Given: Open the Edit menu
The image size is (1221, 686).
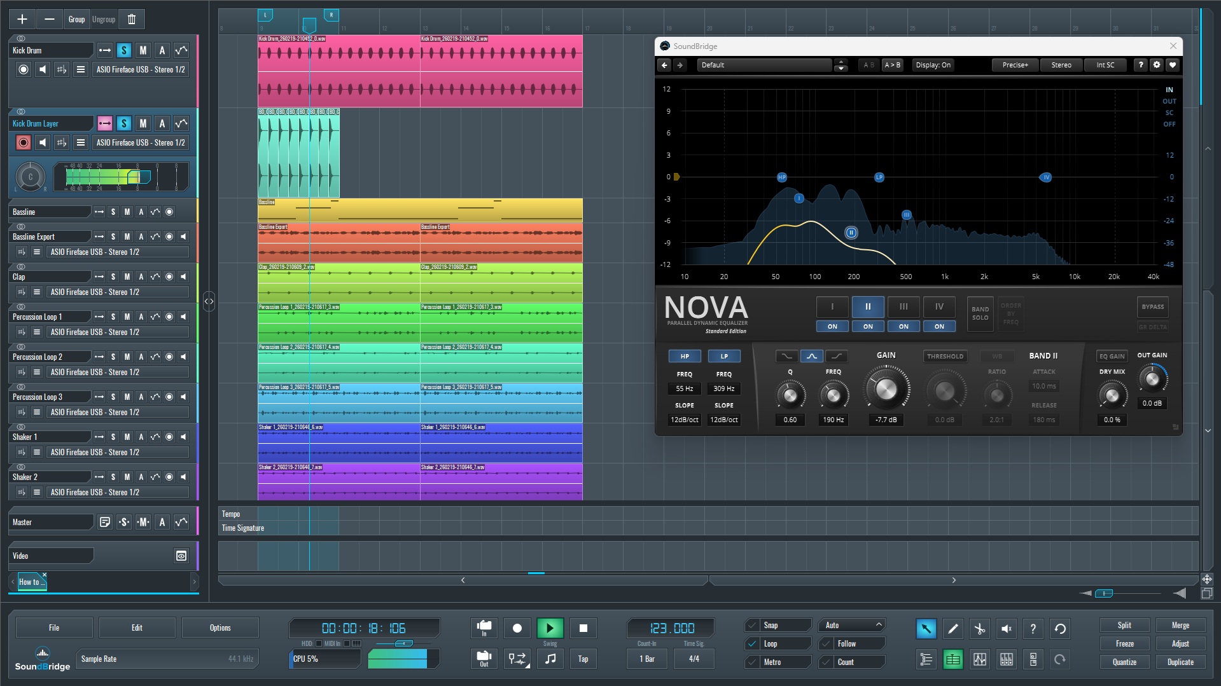Looking at the screenshot, I should coord(137,628).
